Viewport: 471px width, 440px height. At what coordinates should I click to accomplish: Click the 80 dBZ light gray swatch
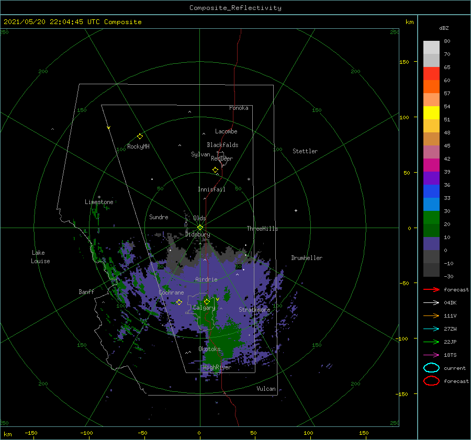tap(431, 47)
